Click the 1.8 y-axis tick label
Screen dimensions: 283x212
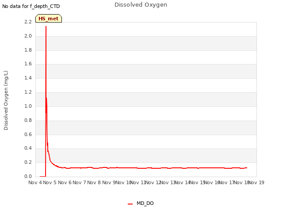(x=28, y=50)
